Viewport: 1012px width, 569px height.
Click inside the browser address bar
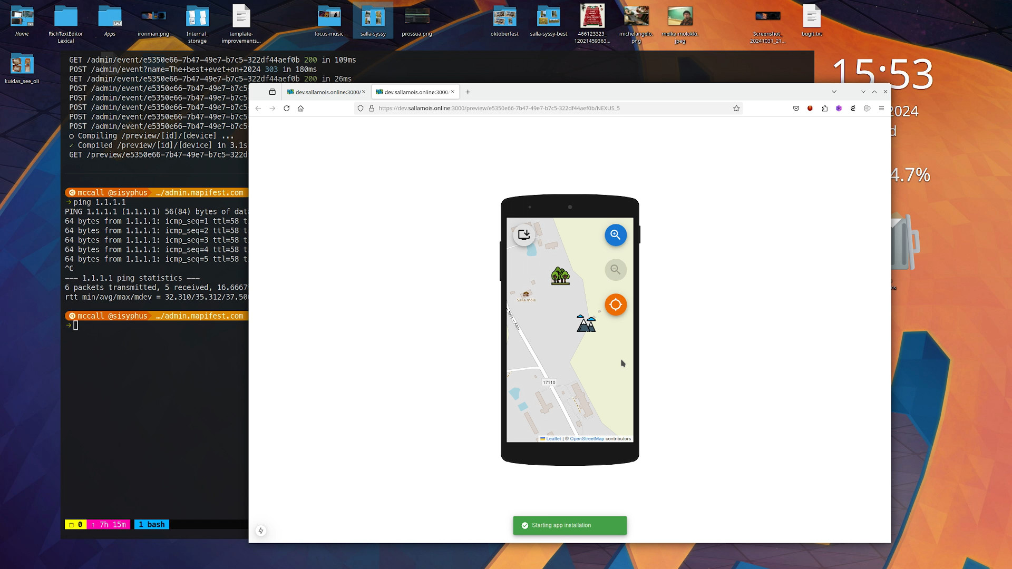click(527, 108)
